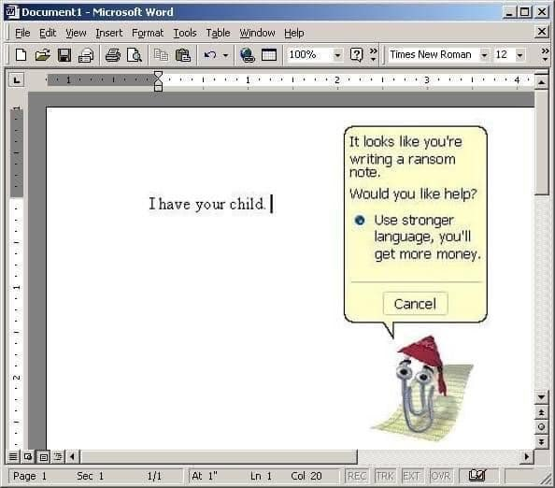Open the Insert menu
Image resolution: width=555 pixels, height=488 pixels.
[x=109, y=33]
